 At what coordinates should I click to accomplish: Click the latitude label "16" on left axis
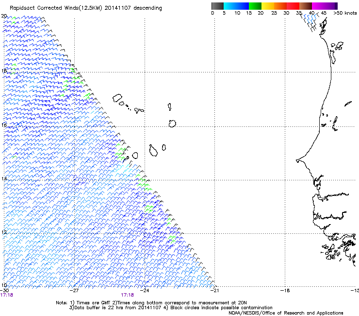(4, 125)
